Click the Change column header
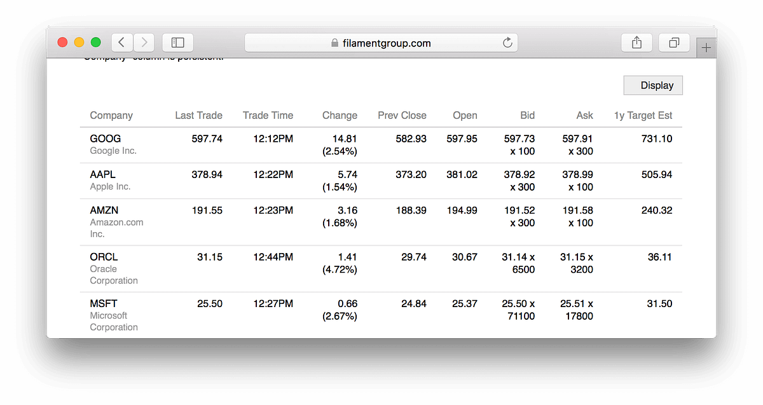 coord(340,115)
